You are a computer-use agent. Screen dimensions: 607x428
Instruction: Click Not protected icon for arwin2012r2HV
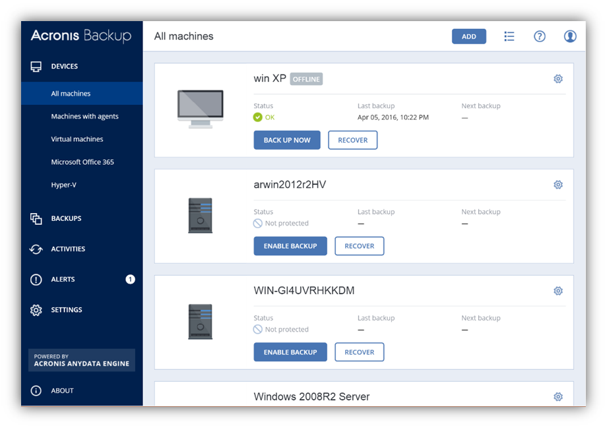[x=257, y=224]
